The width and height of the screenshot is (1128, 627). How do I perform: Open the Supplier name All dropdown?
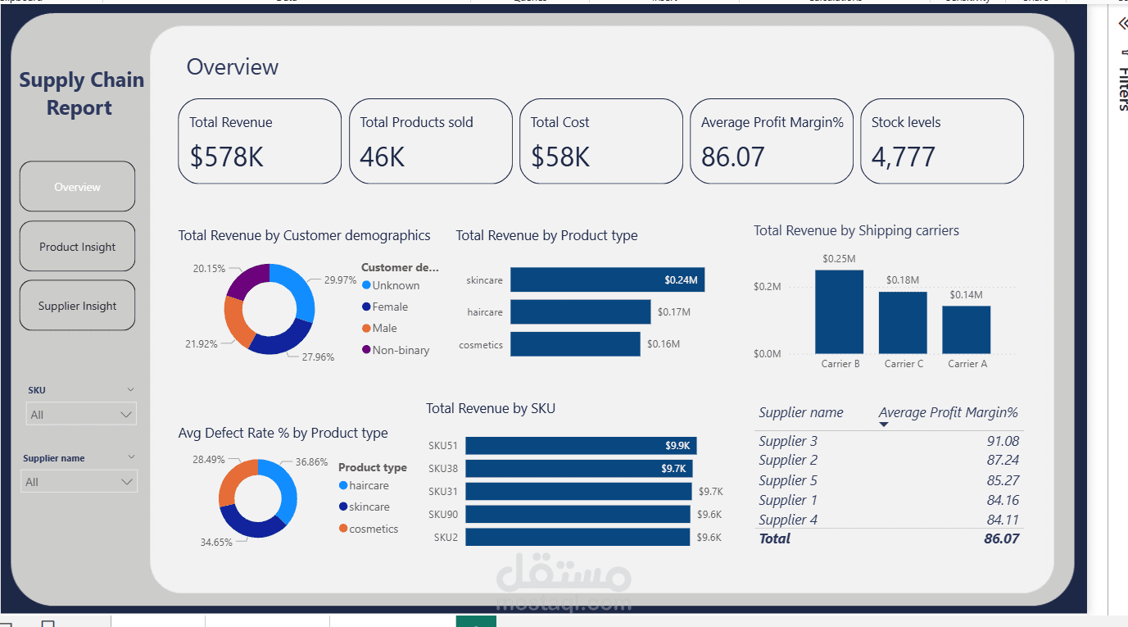(79, 481)
